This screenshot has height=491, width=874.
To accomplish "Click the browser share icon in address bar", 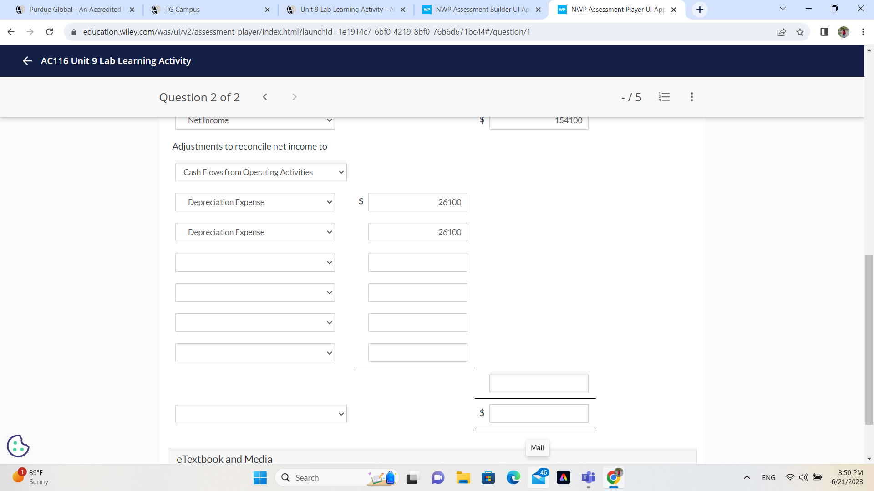I will tap(782, 32).
